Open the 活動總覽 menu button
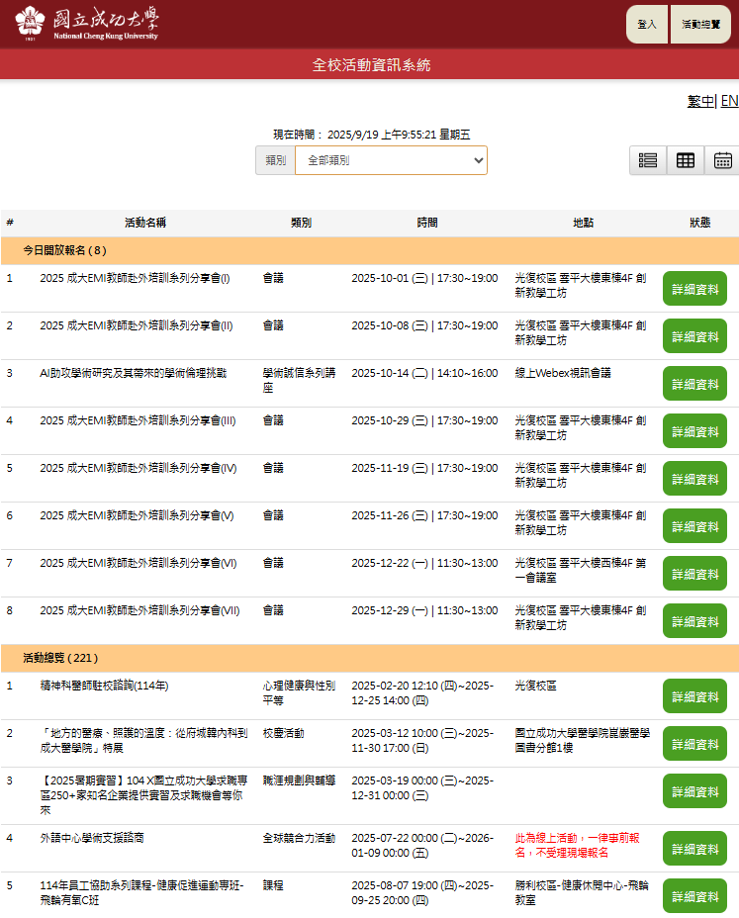 point(700,24)
